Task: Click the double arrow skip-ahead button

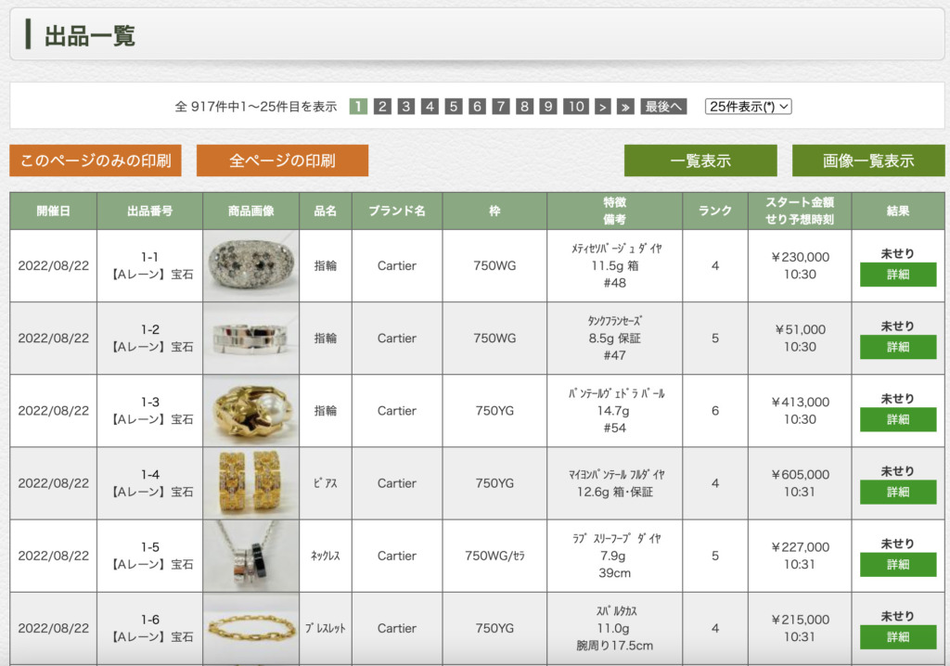Action: click(625, 107)
